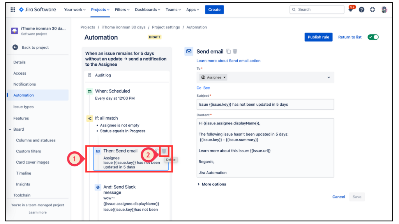Open Card cover images settings

pos(33,162)
